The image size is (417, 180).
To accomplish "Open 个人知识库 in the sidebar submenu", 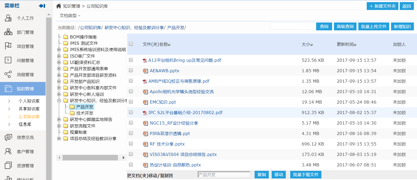I will coord(29,101).
